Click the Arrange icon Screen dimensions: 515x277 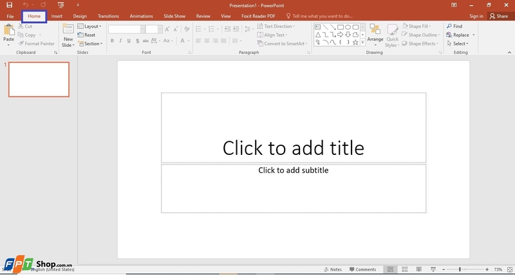pyautogui.click(x=375, y=29)
